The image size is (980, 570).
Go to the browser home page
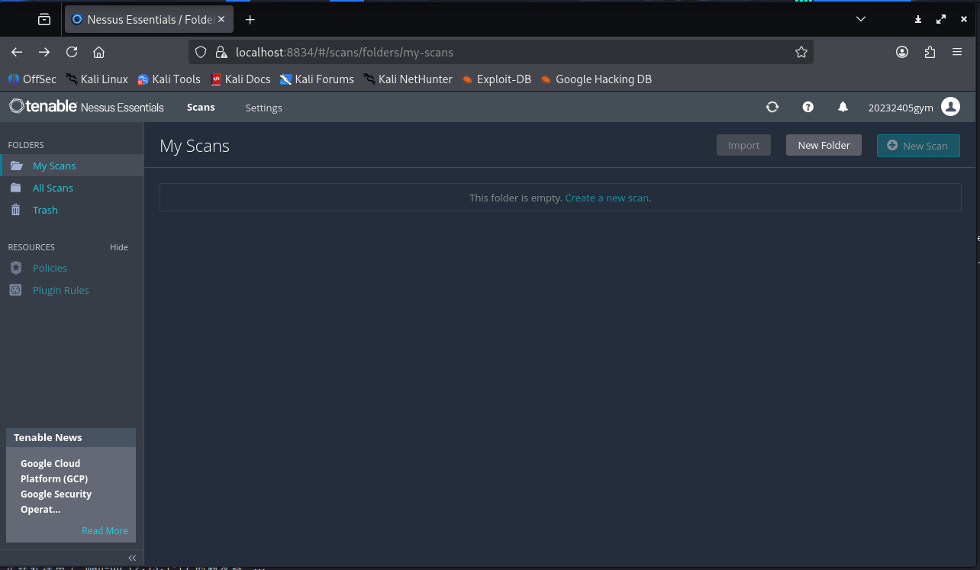[x=98, y=52]
